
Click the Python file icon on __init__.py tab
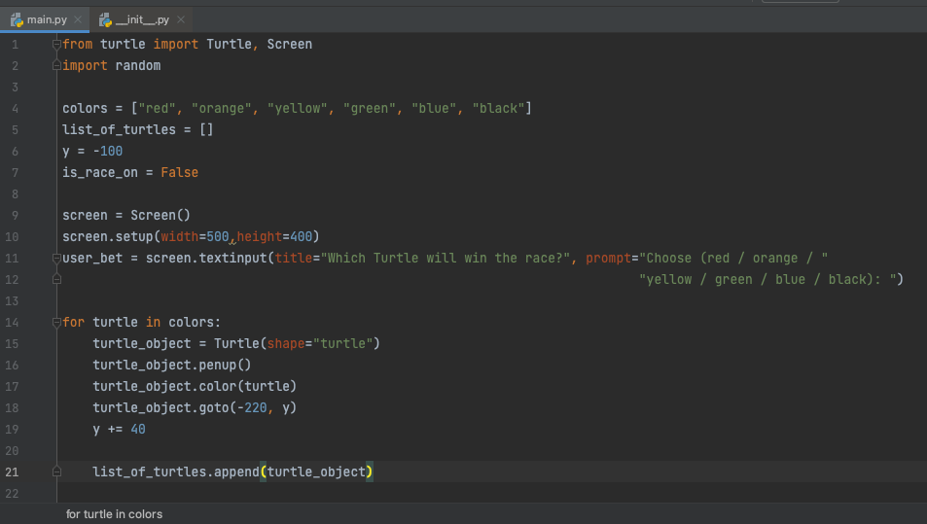(105, 20)
